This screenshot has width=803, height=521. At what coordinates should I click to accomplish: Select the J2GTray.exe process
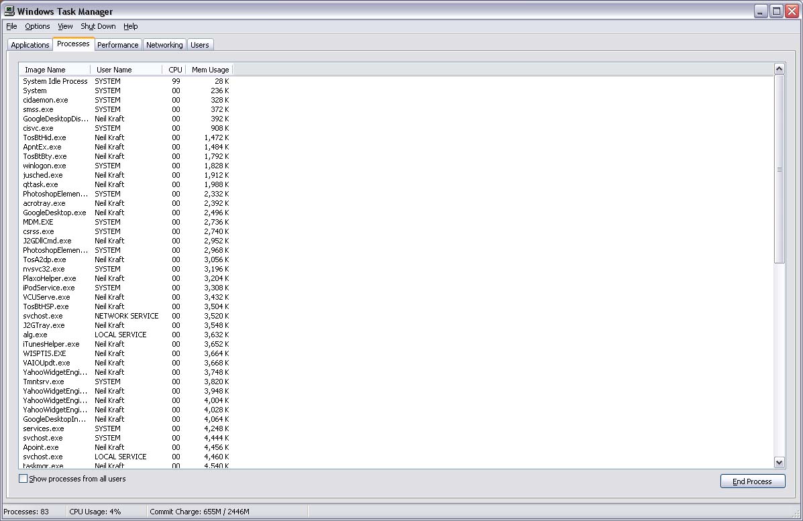coord(126,325)
